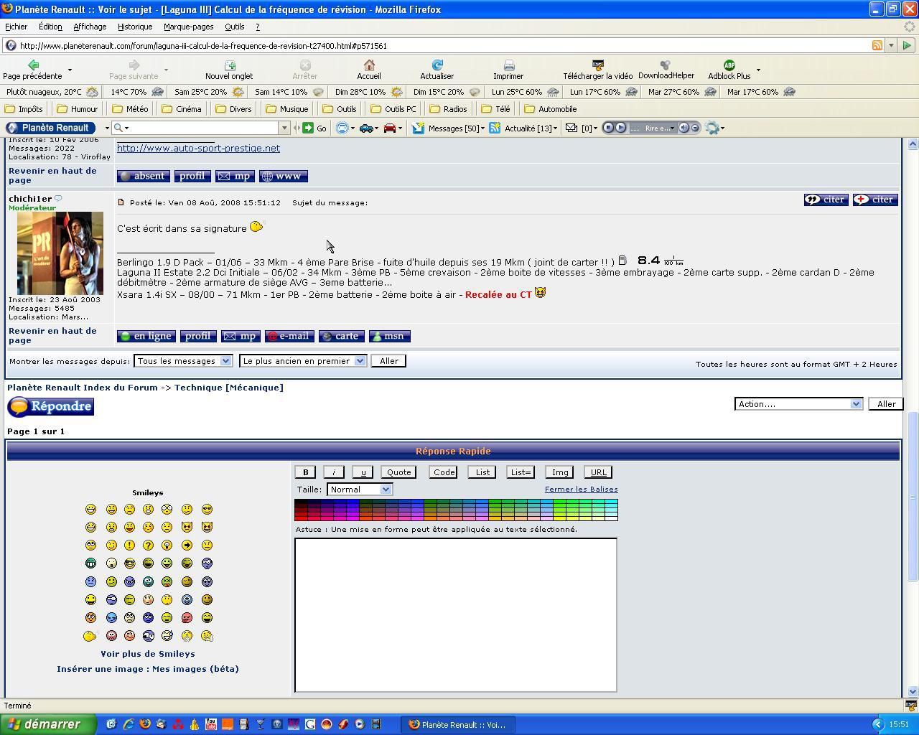Expand 'Tous les messages' dropdown
919x735 pixels.
pos(182,361)
